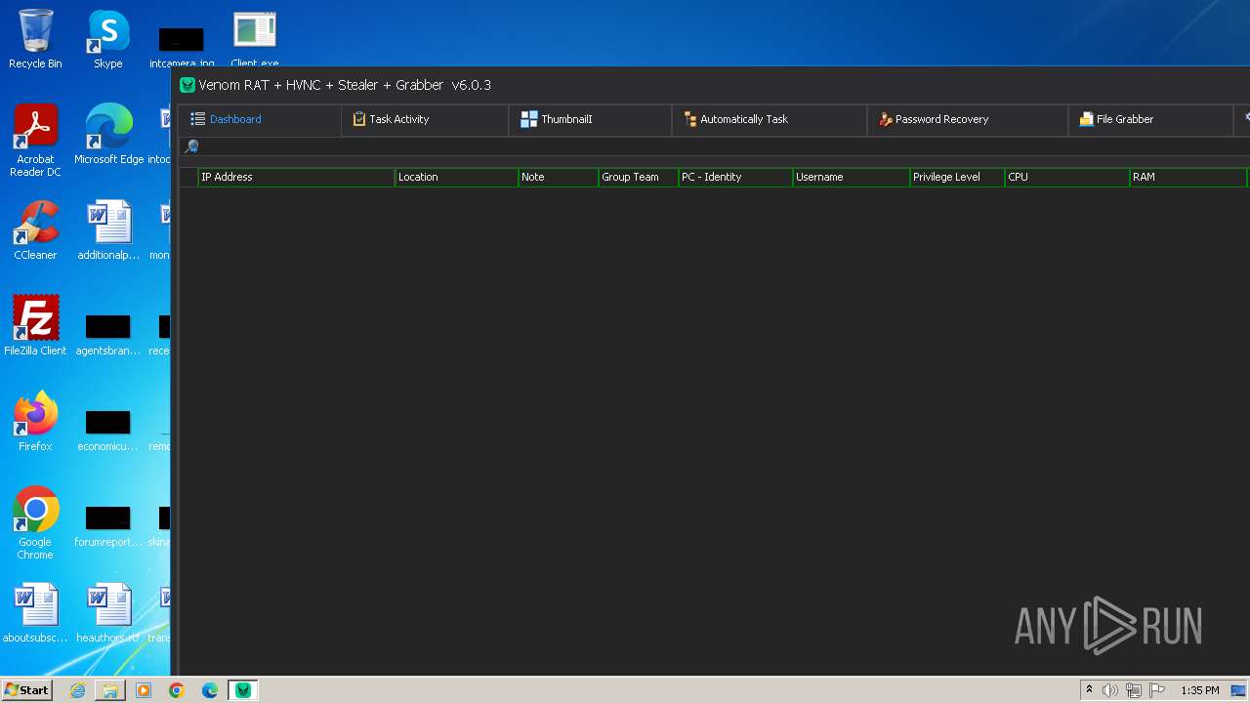This screenshot has height=703, width=1250.
Task: Open the Password Recovery tab
Action: pos(967,119)
